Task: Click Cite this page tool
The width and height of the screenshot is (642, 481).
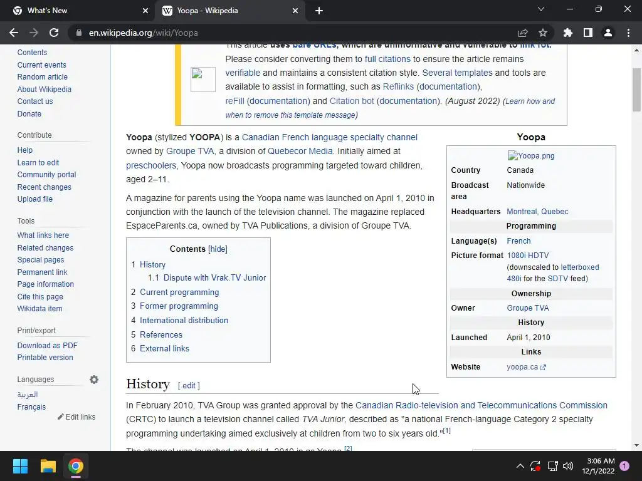Action: (x=40, y=296)
